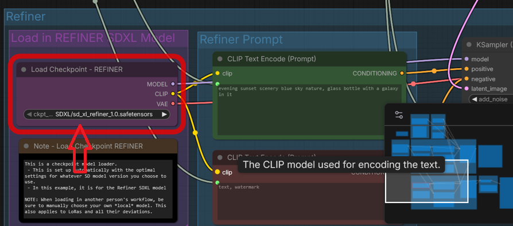
Task: Select the Refiner Prompt group title
Action: [x=241, y=39]
